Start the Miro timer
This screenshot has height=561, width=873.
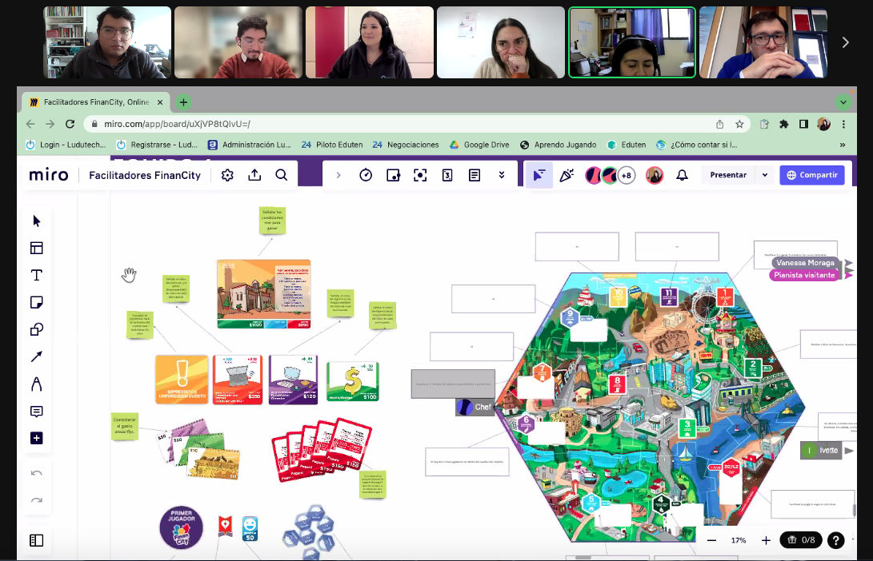(x=366, y=175)
